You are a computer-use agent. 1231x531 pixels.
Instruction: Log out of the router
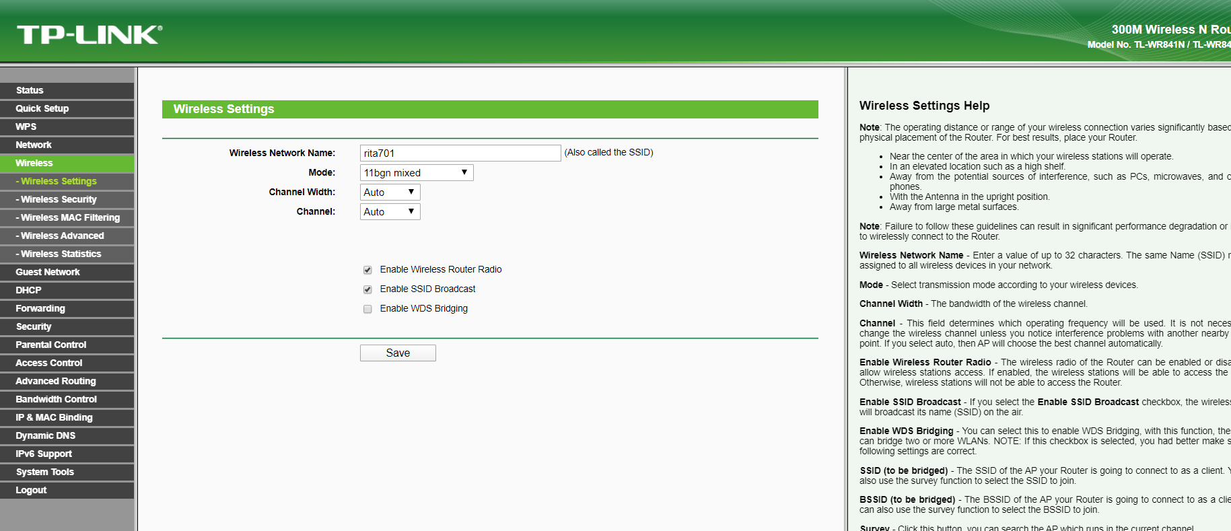(67, 490)
